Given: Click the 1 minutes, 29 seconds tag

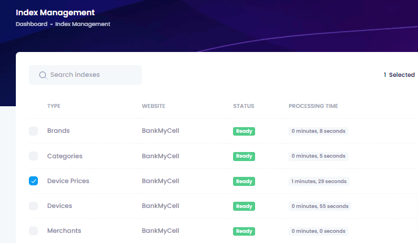Looking at the screenshot, I should click(x=319, y=181).
